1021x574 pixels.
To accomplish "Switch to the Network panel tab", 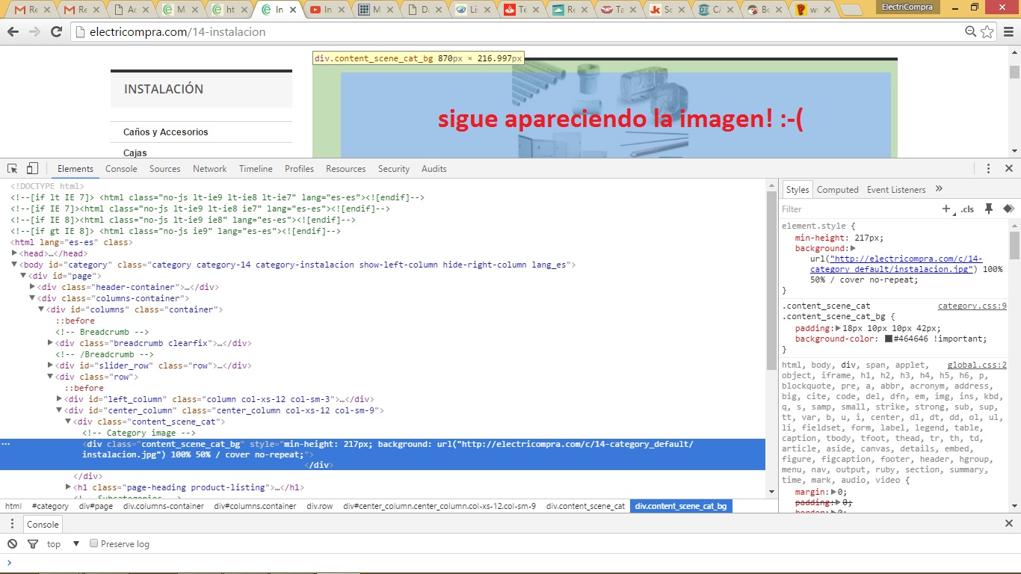I will pyautogui.click(x=209, y=169).
